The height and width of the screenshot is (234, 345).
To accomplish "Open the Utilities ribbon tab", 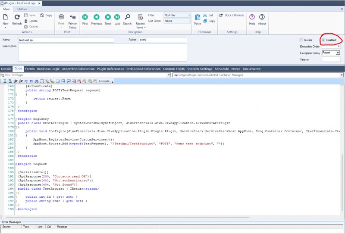I will [x=22, y=9].
